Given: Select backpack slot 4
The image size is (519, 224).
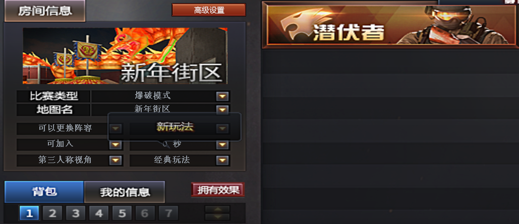Looking at the screenshot, I should pyautogui.click(x=99, y=213).
